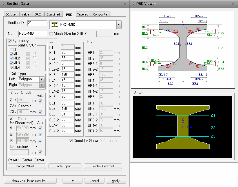
Task: Click the Change Offset button
Action: (x=27, y=166)
